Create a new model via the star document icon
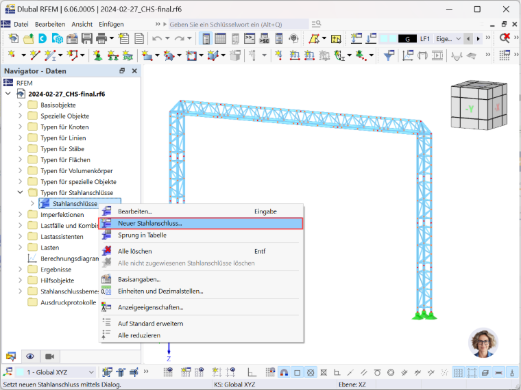 coord(14,39)
